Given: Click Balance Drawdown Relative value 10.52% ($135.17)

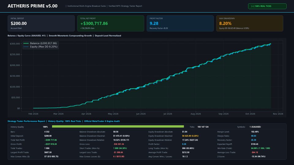Looking at the screenshot, I should (121, 140).
